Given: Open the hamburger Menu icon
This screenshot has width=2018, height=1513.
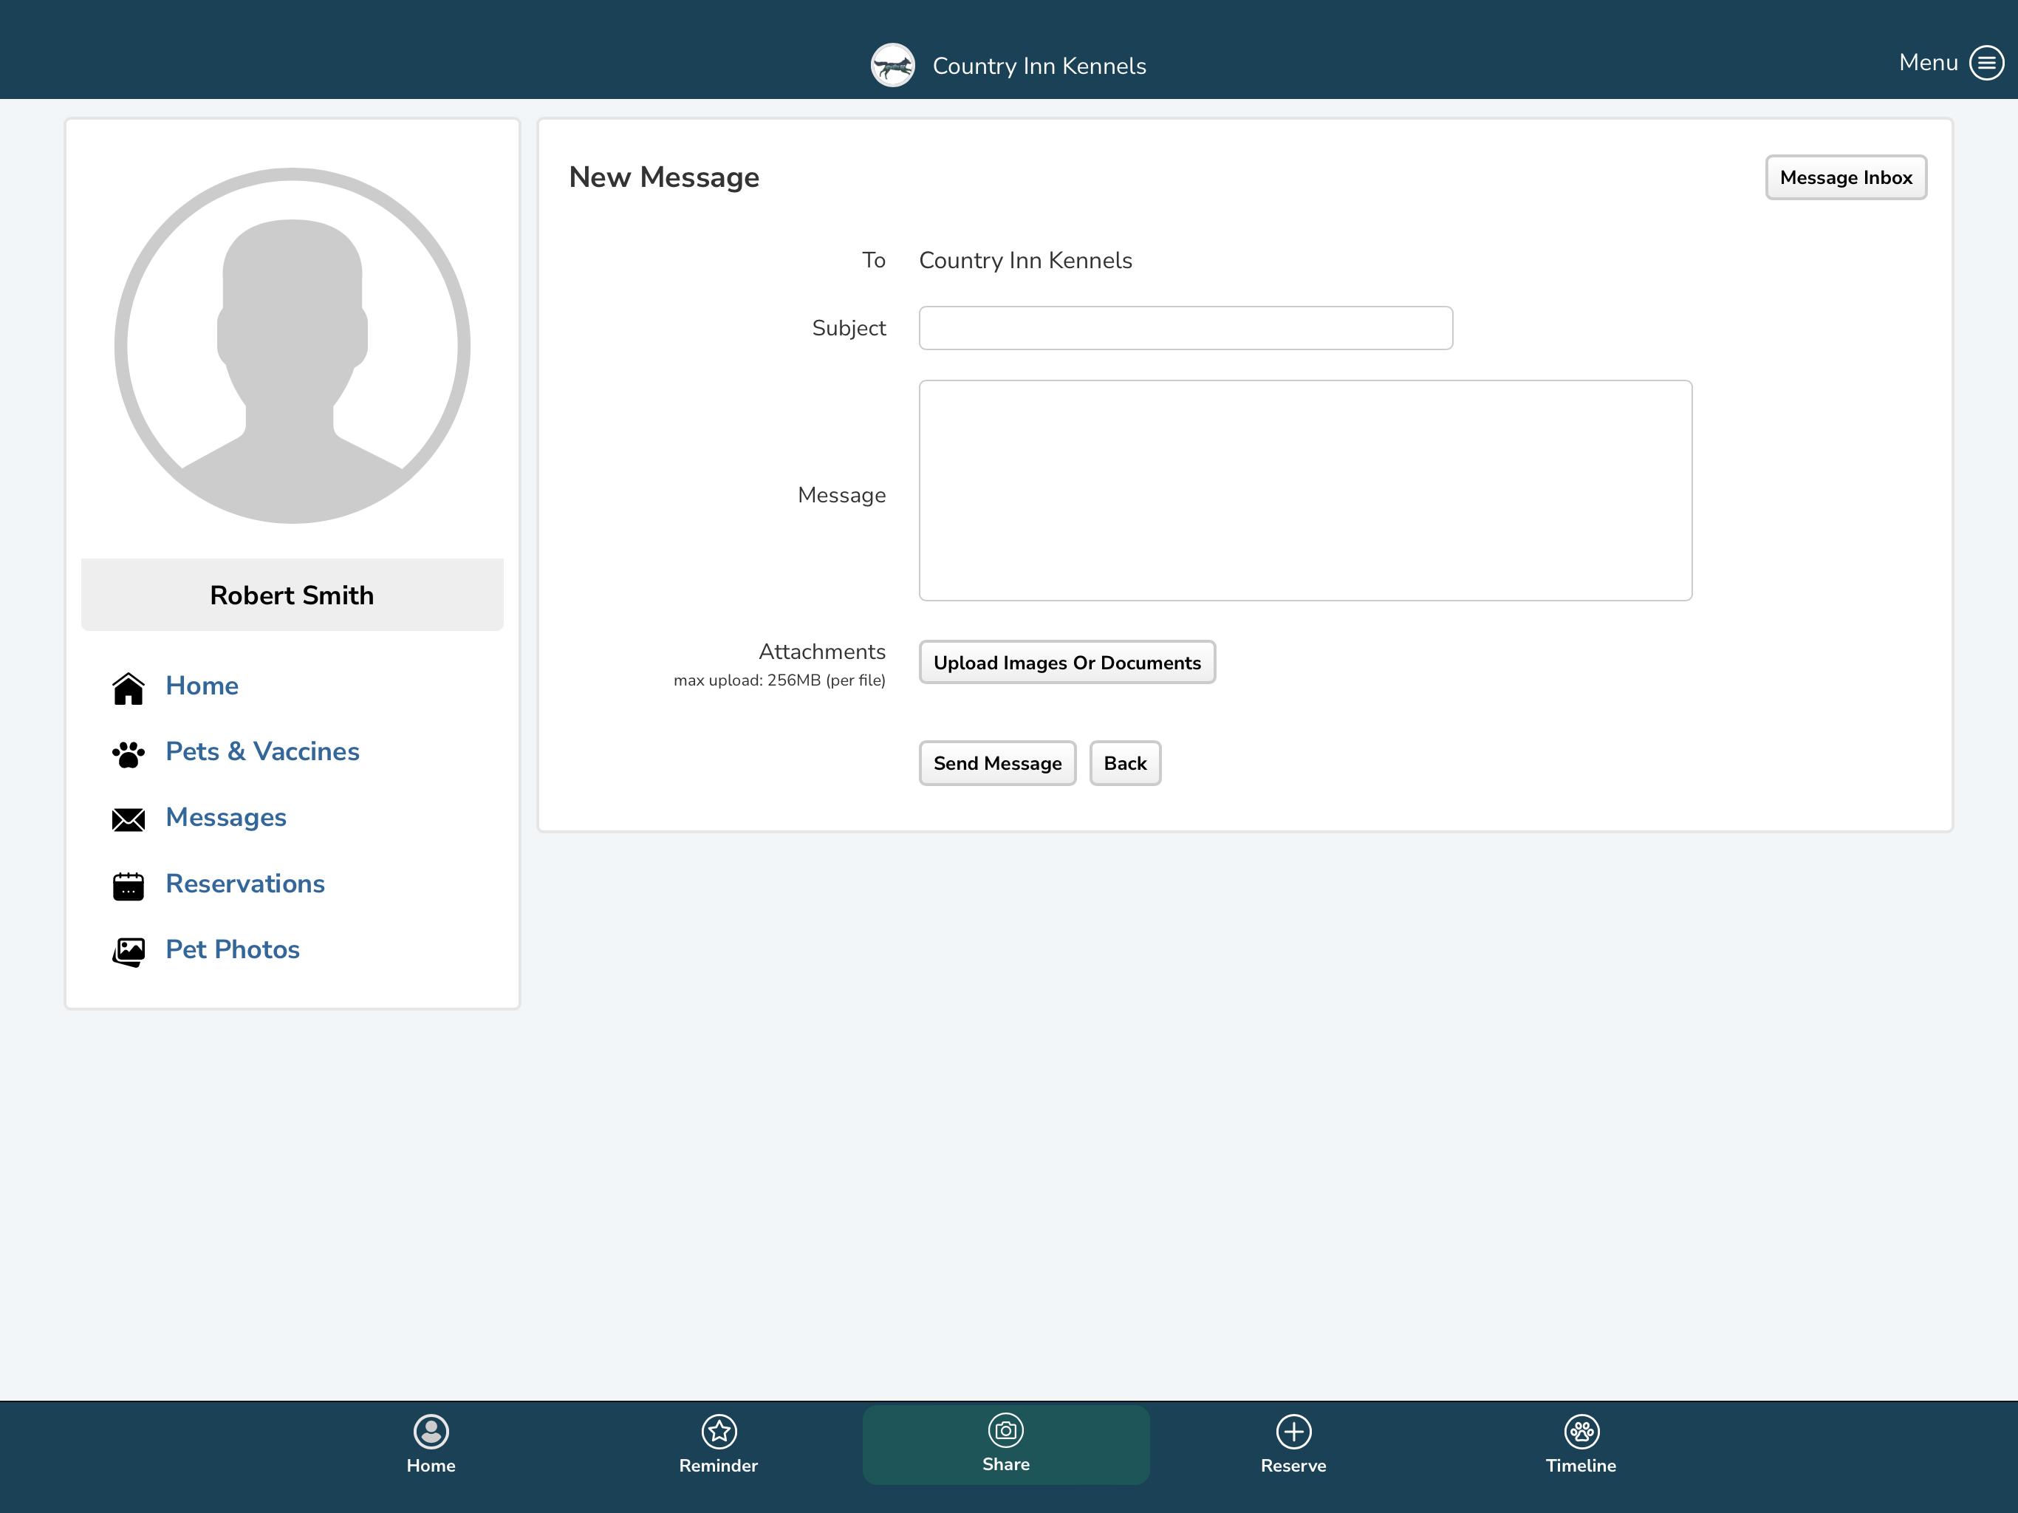Looking at the screenshot, I should point(1986,63).
